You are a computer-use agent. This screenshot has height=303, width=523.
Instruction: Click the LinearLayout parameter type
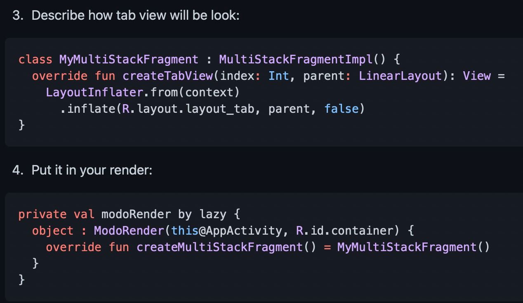click(x=400, y=76)
